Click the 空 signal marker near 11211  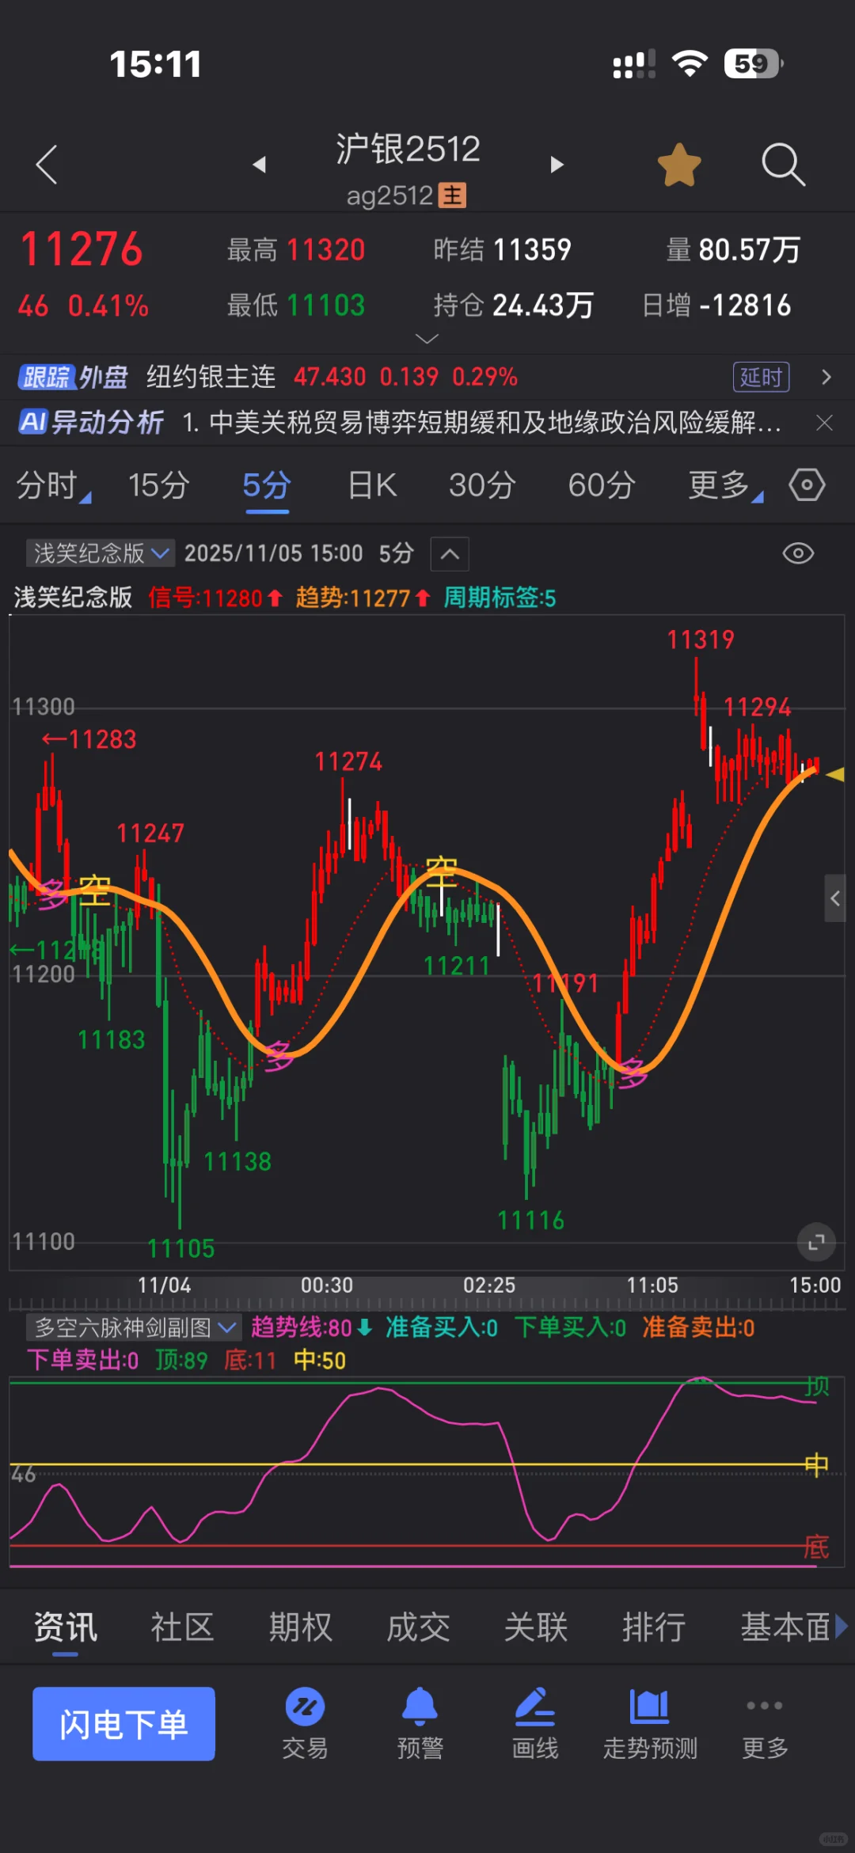click(x=441, y=872)
